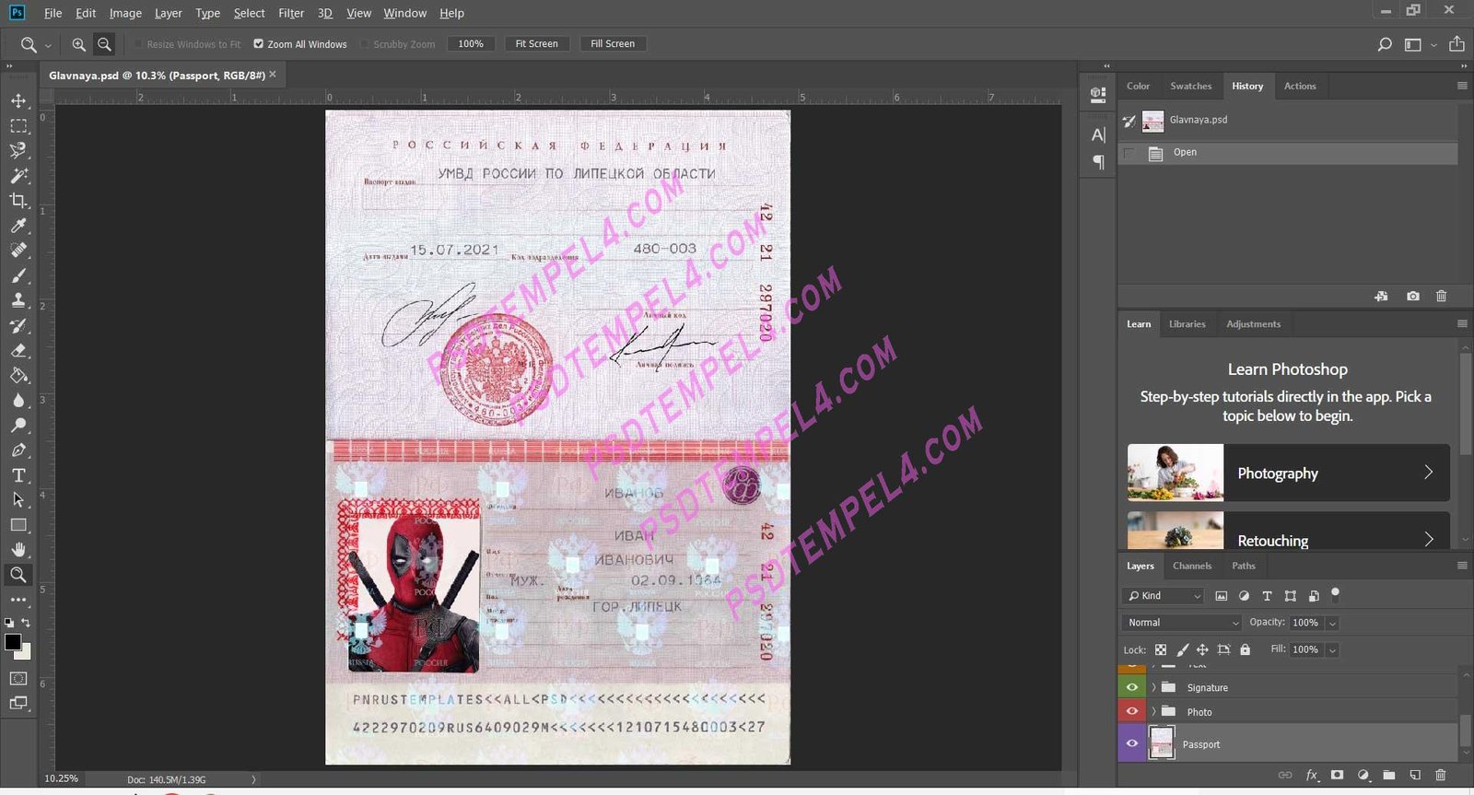Enable Scrubby Zoom checkbox
The height and width of the screenshot is (795, 1474).
(x=365, y=44)
